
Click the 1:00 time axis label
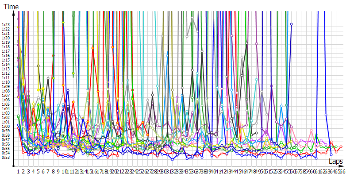[6, 126]
